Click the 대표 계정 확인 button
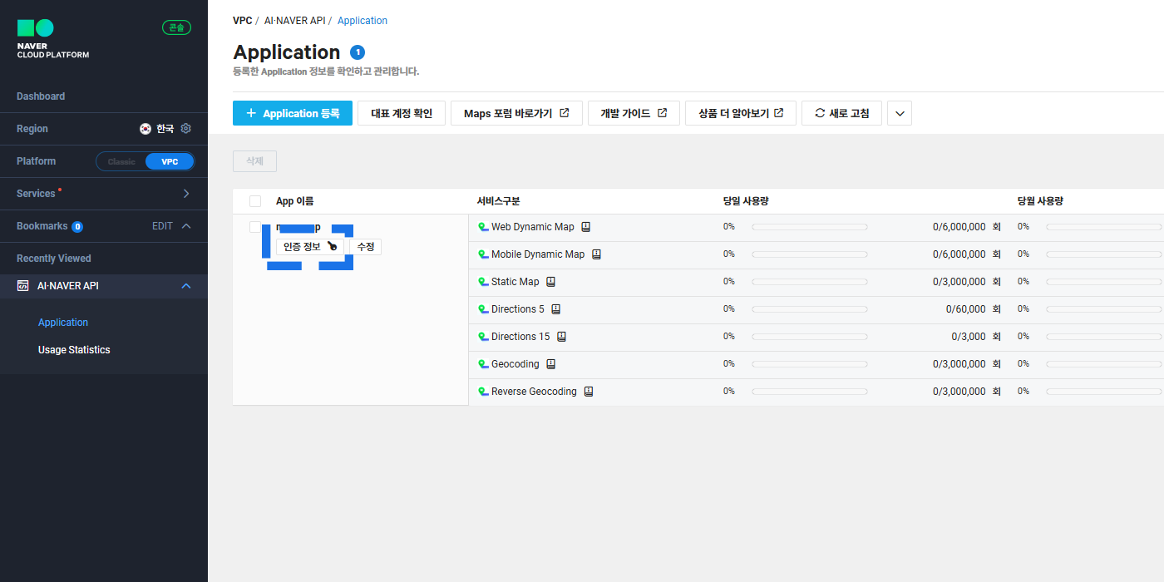The height and width of the screenshot is (582, 1164). (402, 113)
